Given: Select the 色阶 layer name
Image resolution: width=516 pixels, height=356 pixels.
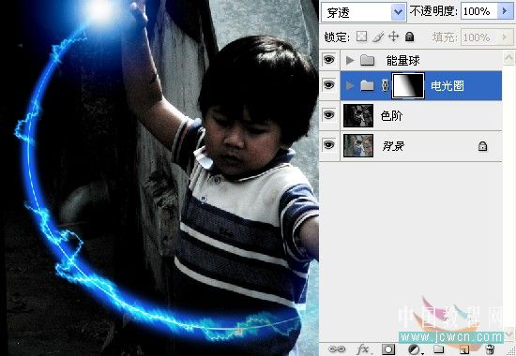Looking at the screenshot, I should 391,116.
